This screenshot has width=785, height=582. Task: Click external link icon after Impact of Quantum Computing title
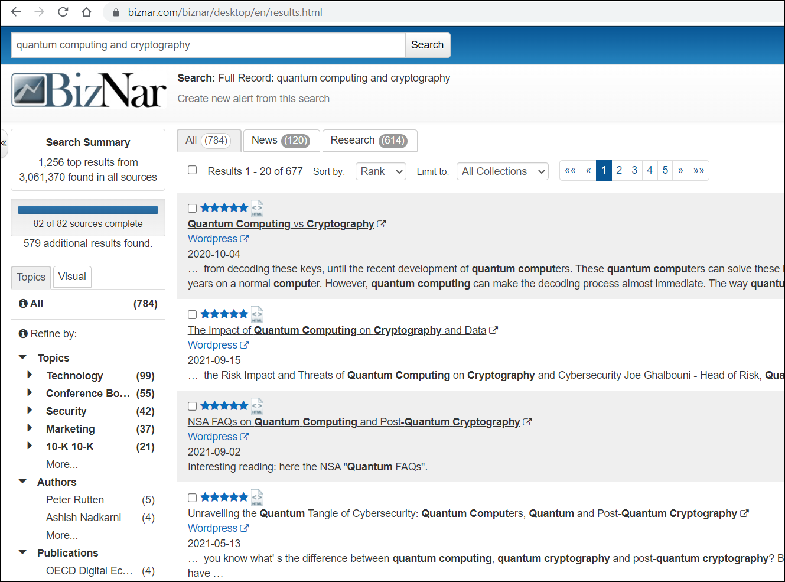pos(494,330)
